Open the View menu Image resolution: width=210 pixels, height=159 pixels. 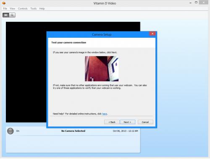pyautogui.click(x=13, y=9)
